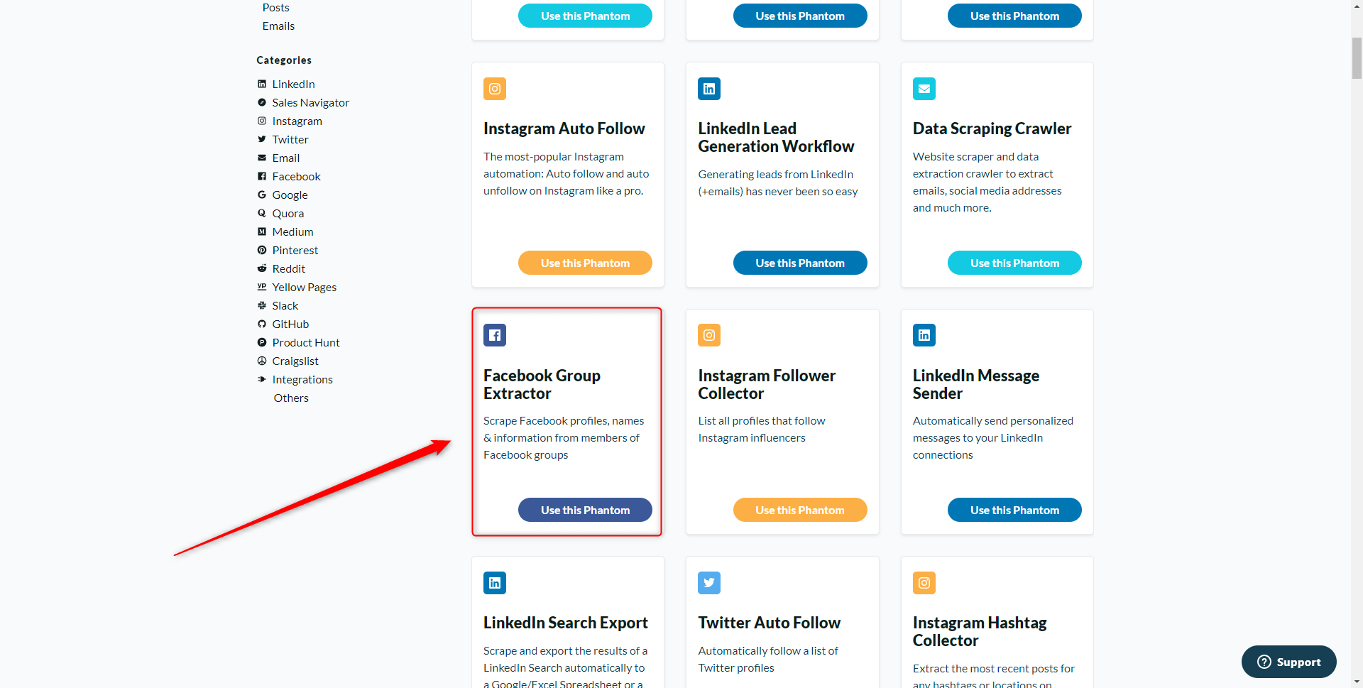Open the Twitter Auto Follow title
The height and width of the screenshot is (688, 1363).
tap(769, 623)
